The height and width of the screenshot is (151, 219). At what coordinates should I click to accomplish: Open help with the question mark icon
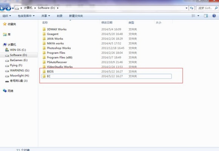pyautogui.click(x=214, y=15)
